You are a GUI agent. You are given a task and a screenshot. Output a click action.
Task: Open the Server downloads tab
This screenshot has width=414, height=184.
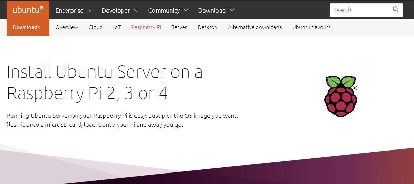tap(179, 27)
